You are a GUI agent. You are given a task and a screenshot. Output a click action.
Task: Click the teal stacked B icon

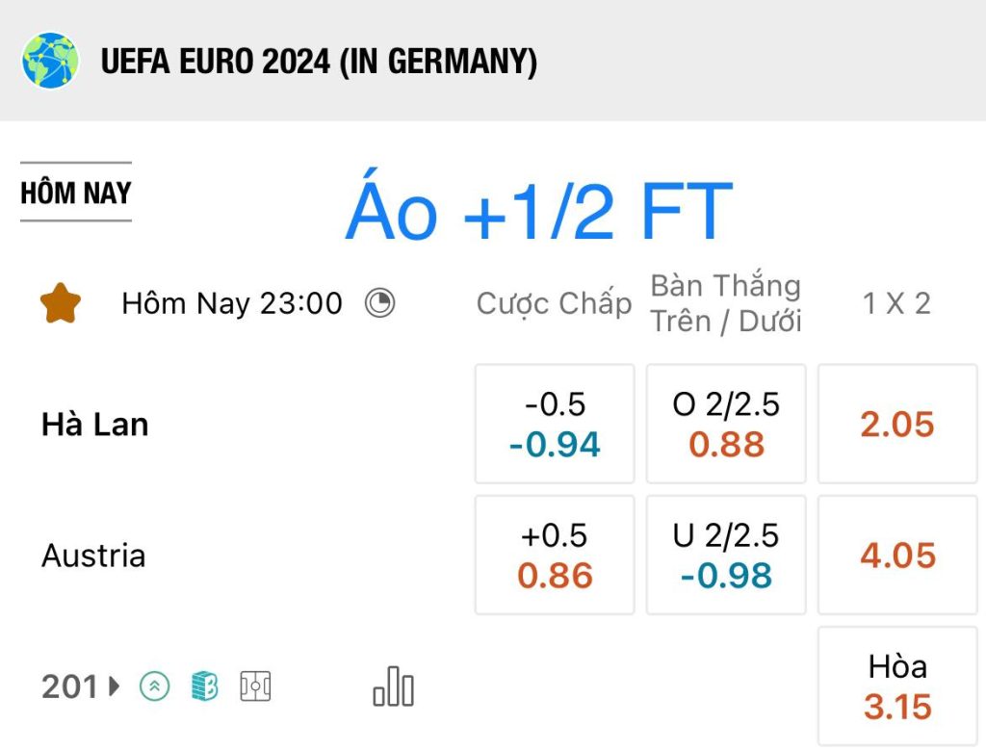(205, 685)
